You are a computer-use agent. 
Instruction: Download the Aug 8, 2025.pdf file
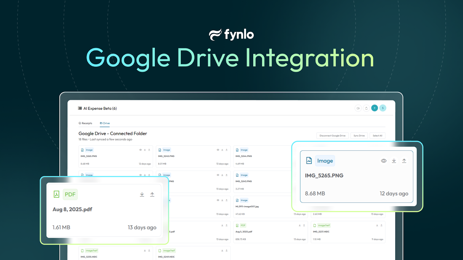coord(142,194)
